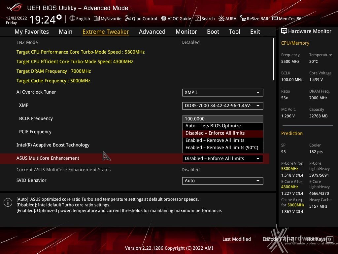Switch to Boot tab

tap(213, 32)
